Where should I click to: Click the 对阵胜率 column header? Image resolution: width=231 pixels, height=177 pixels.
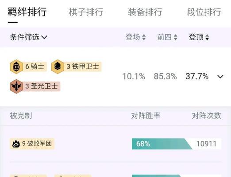(146, 115)
